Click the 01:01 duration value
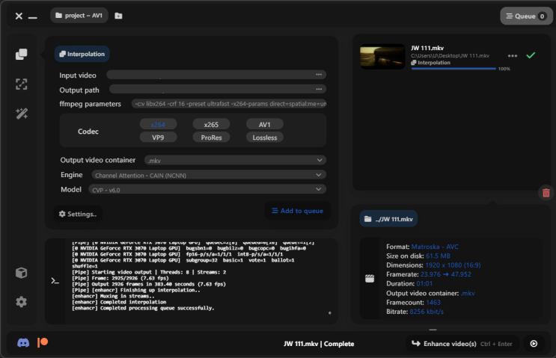 [424, 283]
